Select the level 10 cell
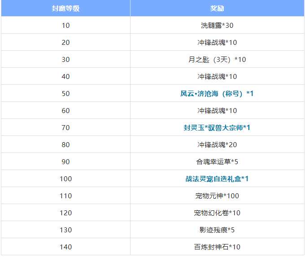This screenshot has width=305, height=257. pos(65,25)
